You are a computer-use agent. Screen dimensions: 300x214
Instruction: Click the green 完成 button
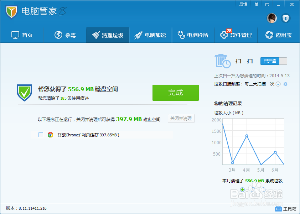pos(175,93)
